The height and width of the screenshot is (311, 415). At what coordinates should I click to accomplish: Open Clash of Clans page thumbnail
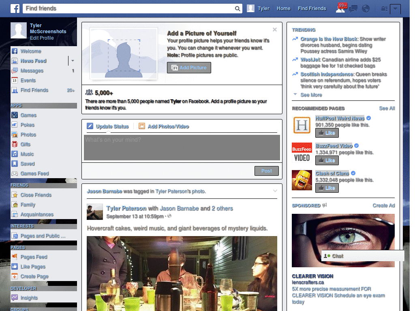pyautogui.click(x=302, y=180)
